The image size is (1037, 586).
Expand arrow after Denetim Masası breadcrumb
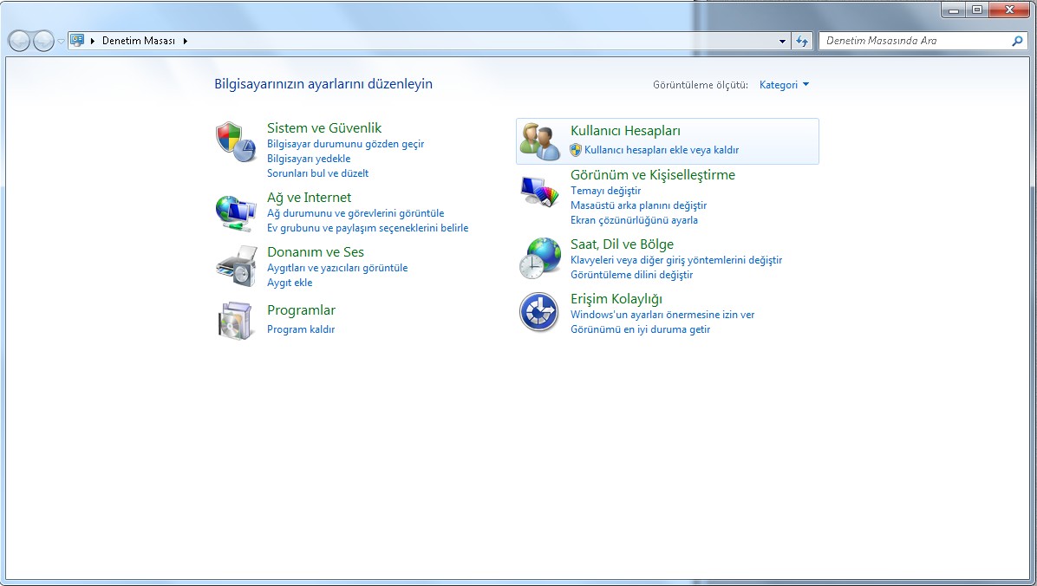click(186, 41)
